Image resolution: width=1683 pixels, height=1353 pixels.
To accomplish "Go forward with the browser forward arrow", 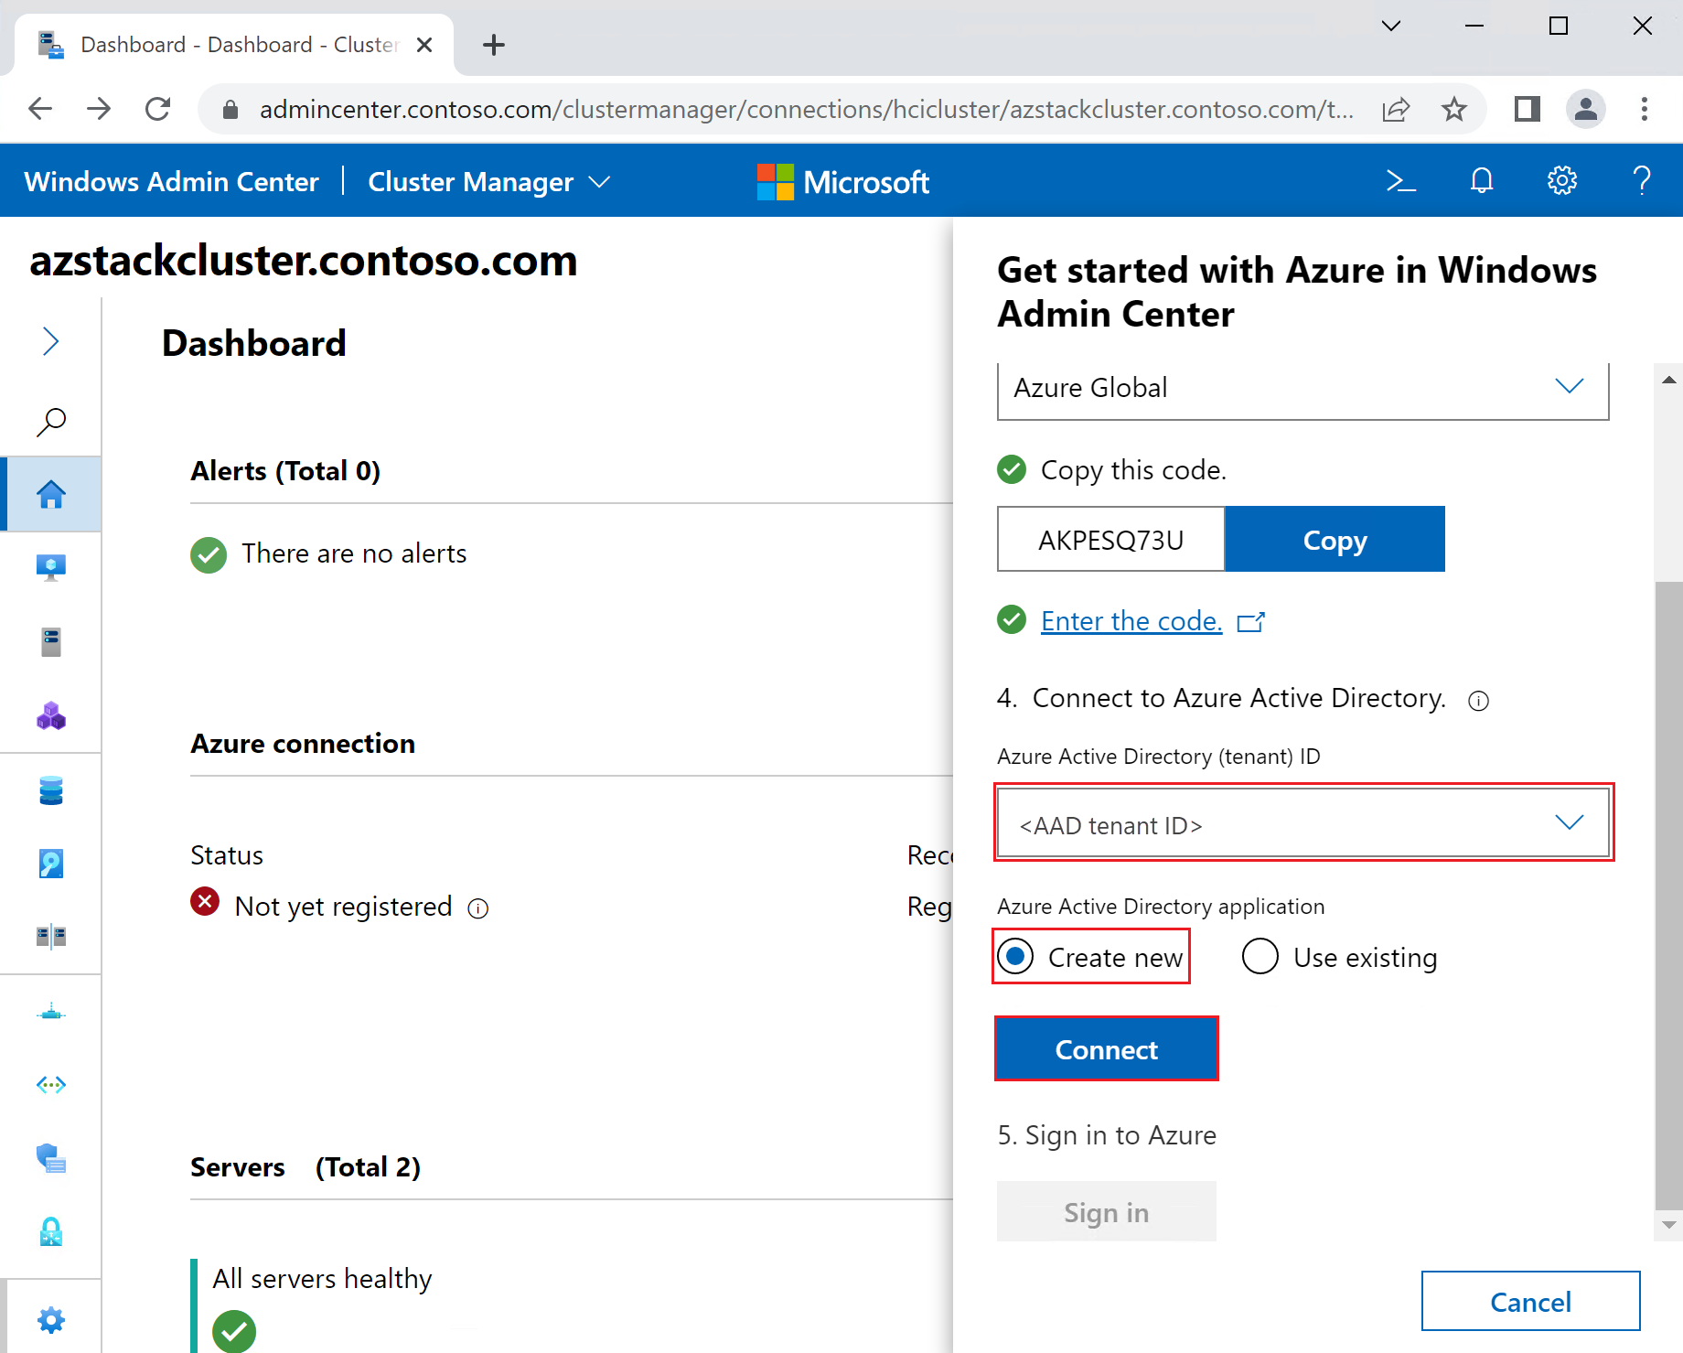I will point(99,109).
